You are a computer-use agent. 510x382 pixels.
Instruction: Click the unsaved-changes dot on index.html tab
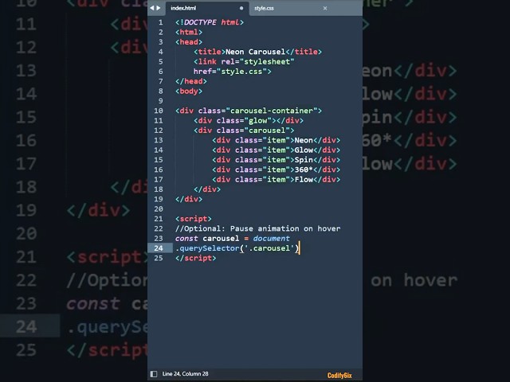[x=241, y=8]
